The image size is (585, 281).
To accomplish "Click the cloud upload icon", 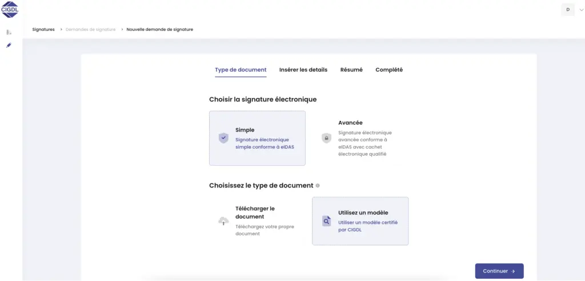I will [x=223, y=221].
